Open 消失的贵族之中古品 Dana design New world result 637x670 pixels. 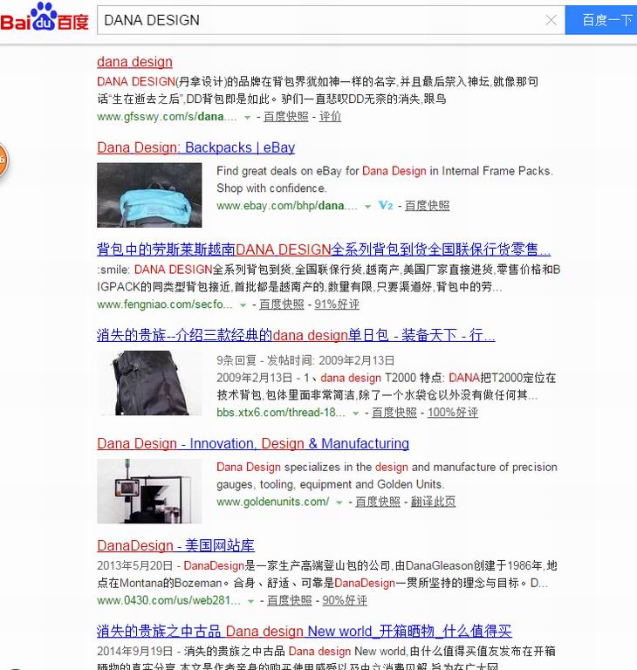point(304,631)
